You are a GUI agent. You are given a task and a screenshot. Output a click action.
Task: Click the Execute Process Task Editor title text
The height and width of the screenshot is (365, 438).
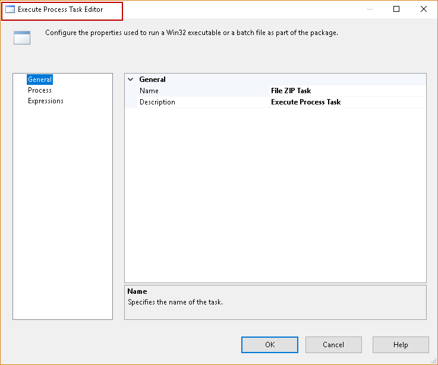[61, 9]
